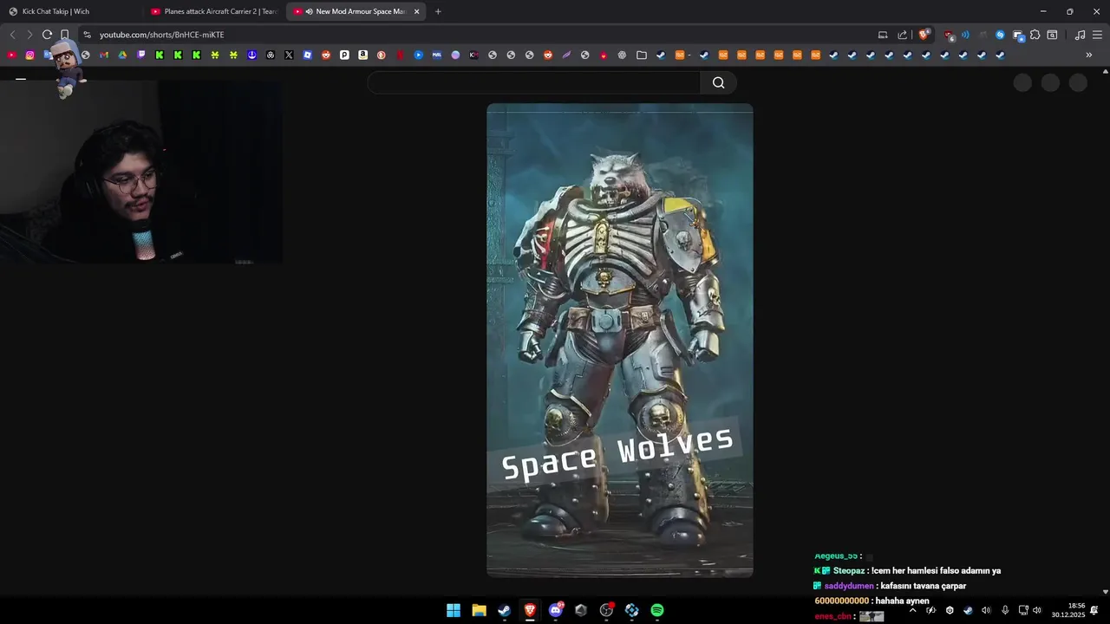Switch to Planes attack Aircraft Carrier 2 tab
The height and width of the screenshot is (624, 1110).
point(214,11)
